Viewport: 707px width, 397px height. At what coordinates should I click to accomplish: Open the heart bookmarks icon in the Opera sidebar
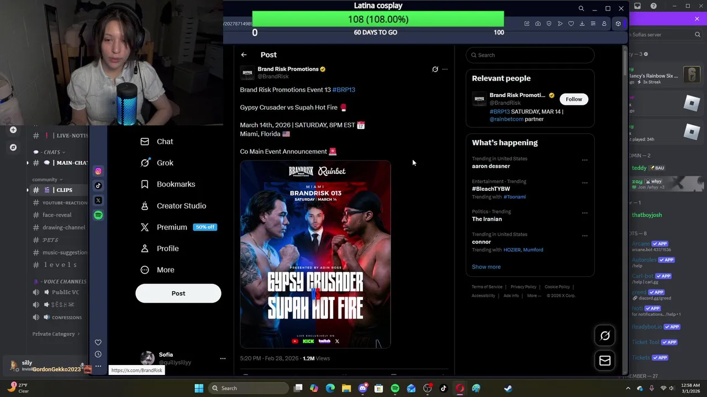pyautogui.click(x=98, y=342)
